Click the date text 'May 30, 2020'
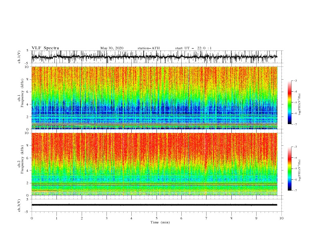The image size is (317, 245). pos(112,48)
